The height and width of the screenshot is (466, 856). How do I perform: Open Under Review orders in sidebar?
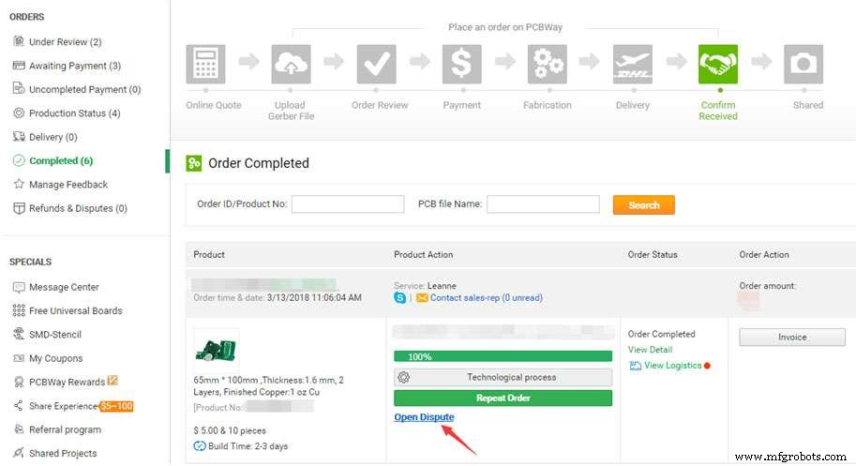point(65,42)
